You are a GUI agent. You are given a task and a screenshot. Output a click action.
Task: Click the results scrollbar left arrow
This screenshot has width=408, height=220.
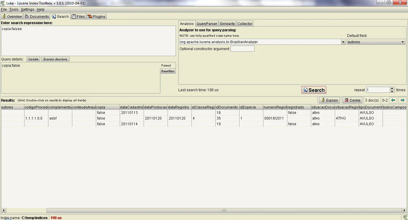point(4,210)
